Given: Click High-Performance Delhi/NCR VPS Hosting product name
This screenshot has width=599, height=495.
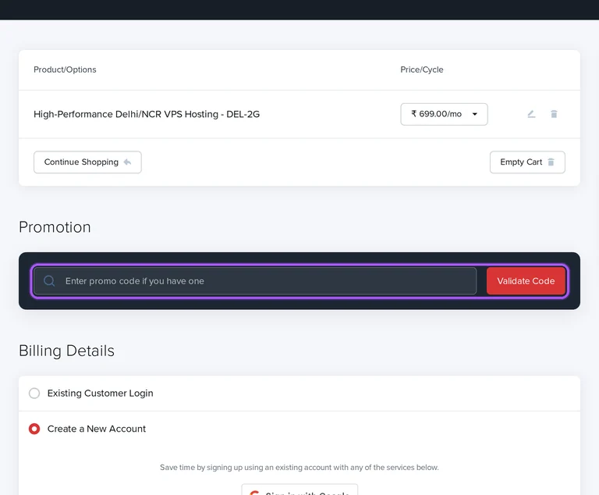Looking at the screenshot, I should (x=147, y=114).
